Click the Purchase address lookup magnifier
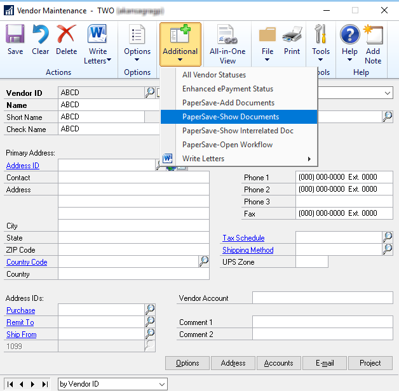 (x=150, y=310)
